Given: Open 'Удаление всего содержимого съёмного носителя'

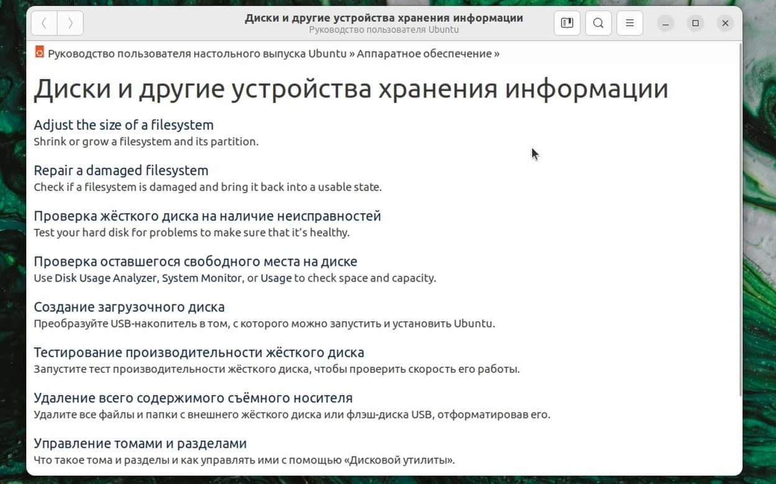Looking at the screenshot, I should (x=193, y=398).
